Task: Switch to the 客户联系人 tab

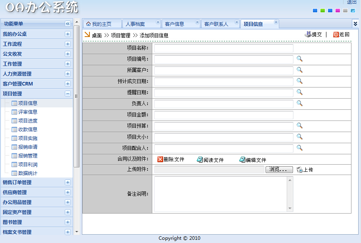Action: point(216,24)
